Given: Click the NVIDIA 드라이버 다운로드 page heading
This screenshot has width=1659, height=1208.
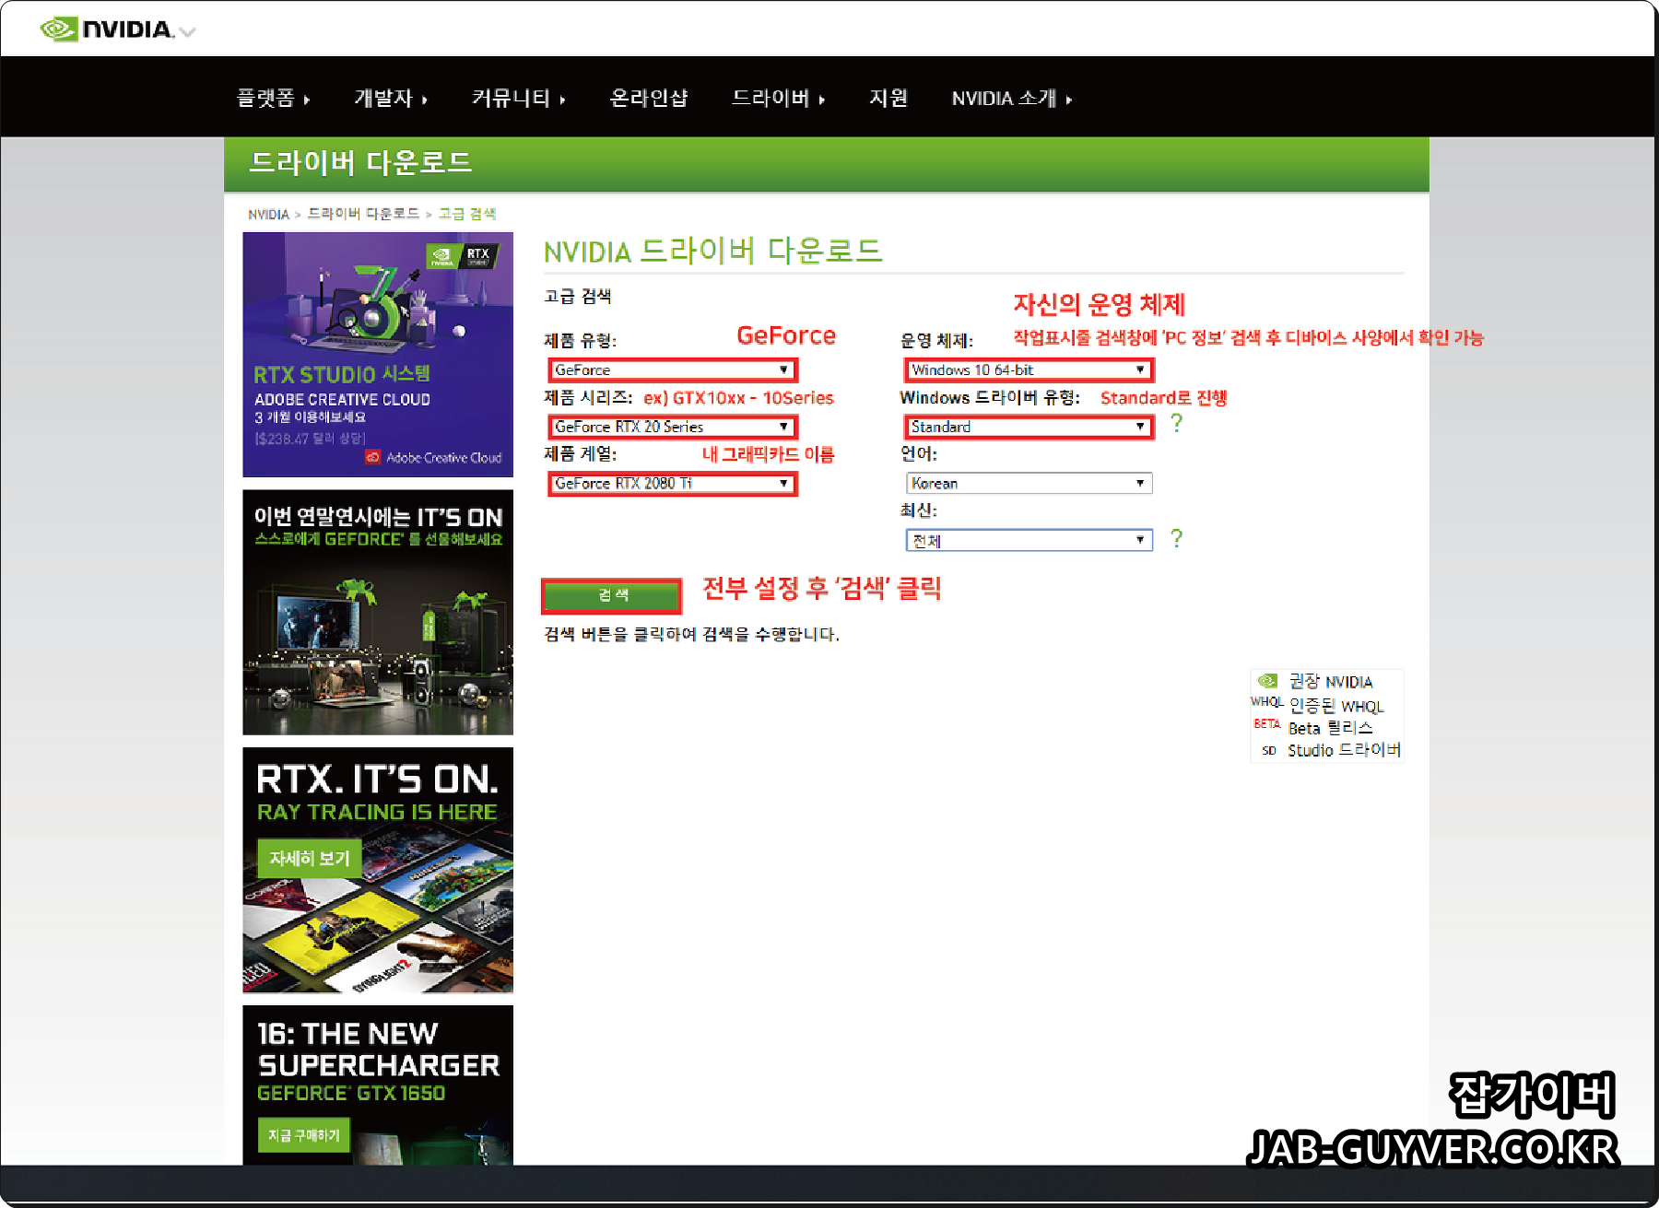Looking at the screenshot, I should point(712,251).
